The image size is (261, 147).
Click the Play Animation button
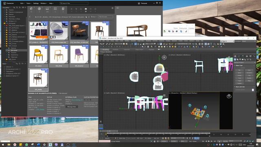point(209,141)
